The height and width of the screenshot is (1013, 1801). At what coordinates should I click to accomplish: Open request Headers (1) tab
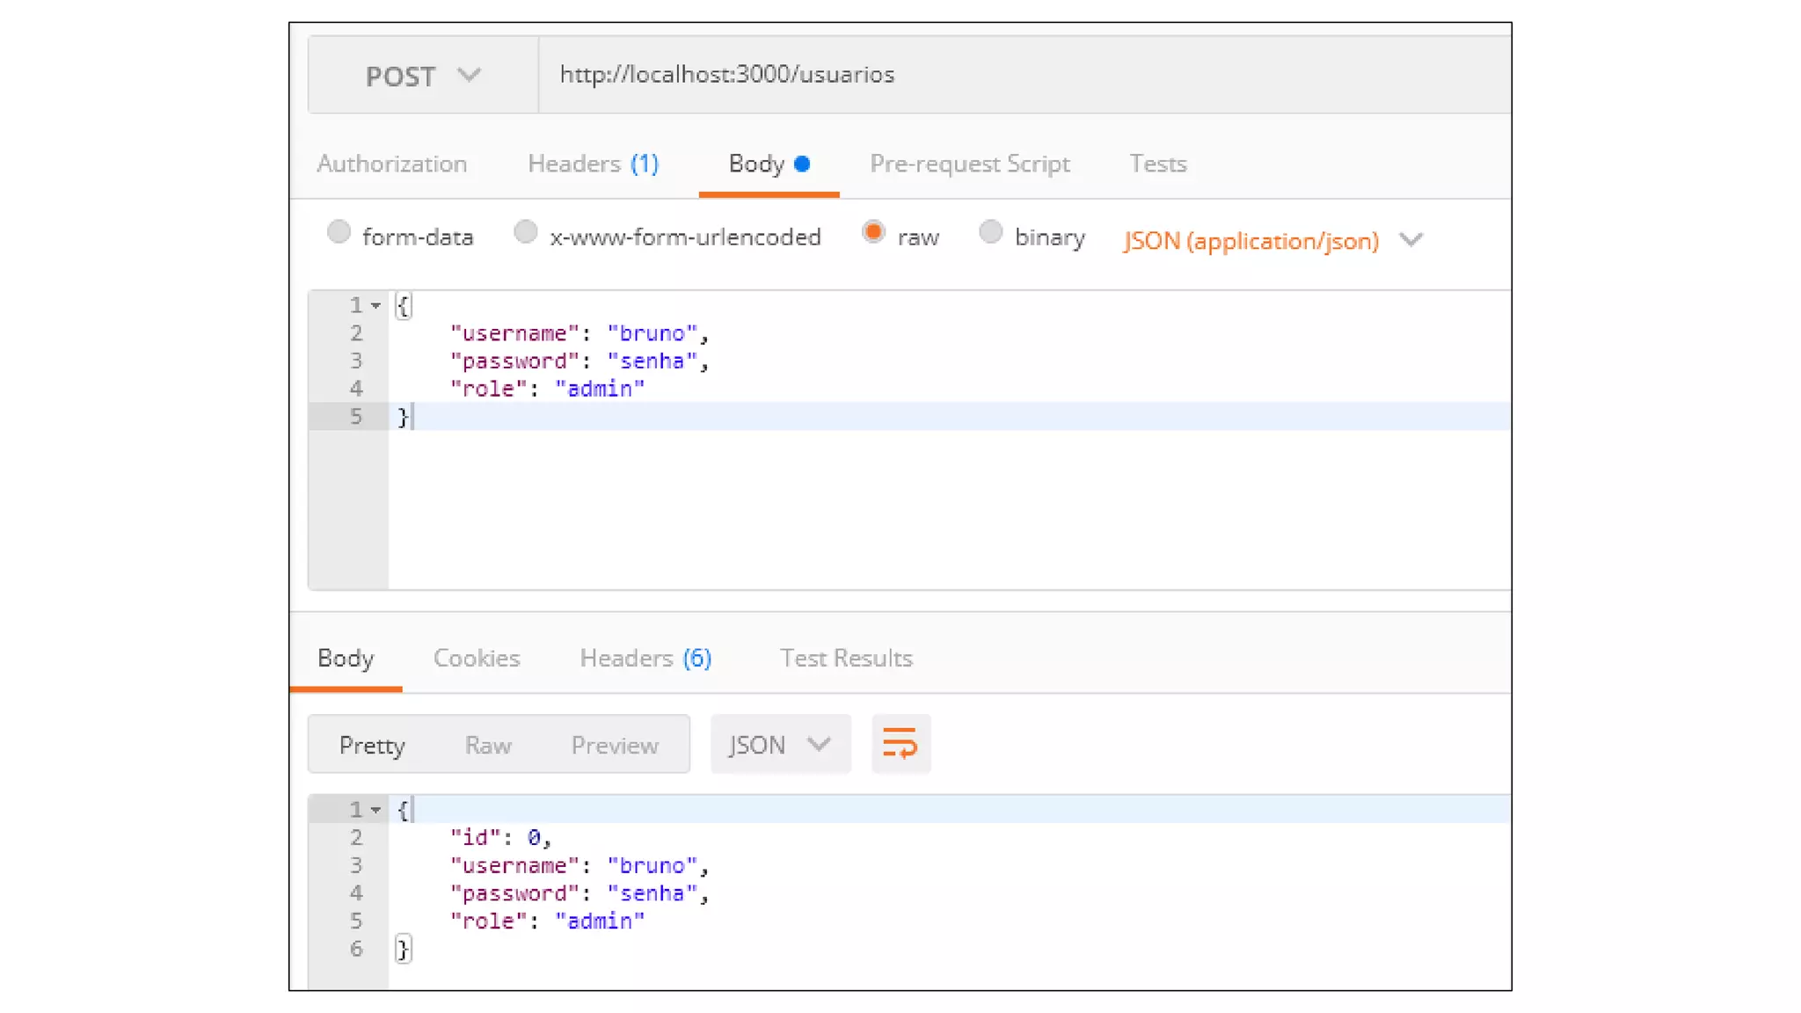593,164
